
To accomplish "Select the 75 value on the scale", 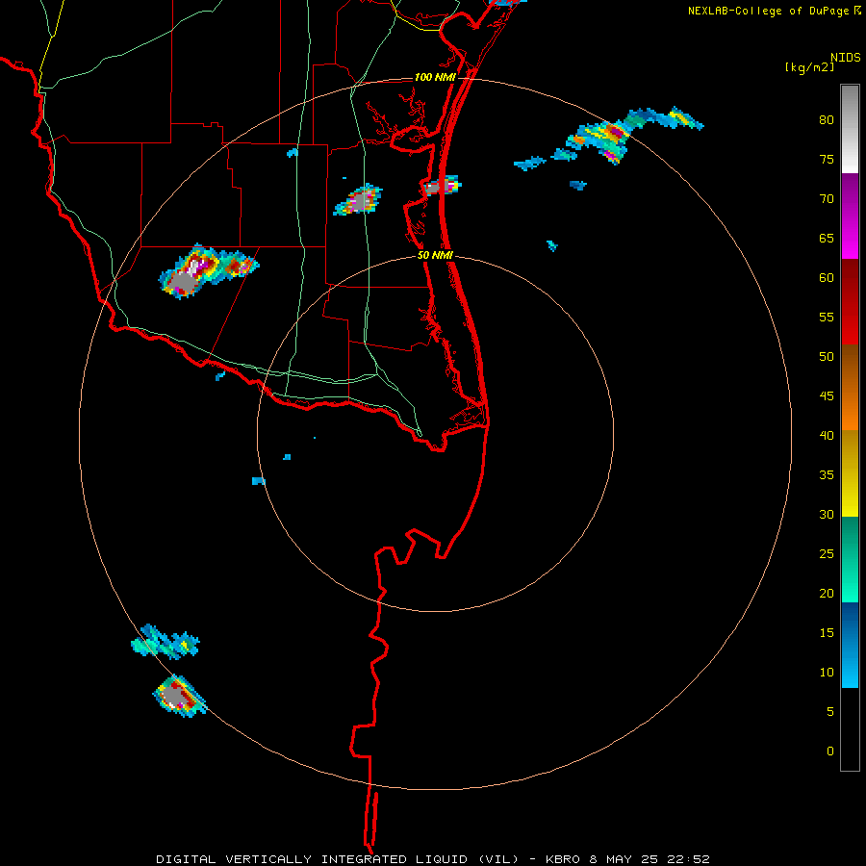I will click(x=827, y=159).
